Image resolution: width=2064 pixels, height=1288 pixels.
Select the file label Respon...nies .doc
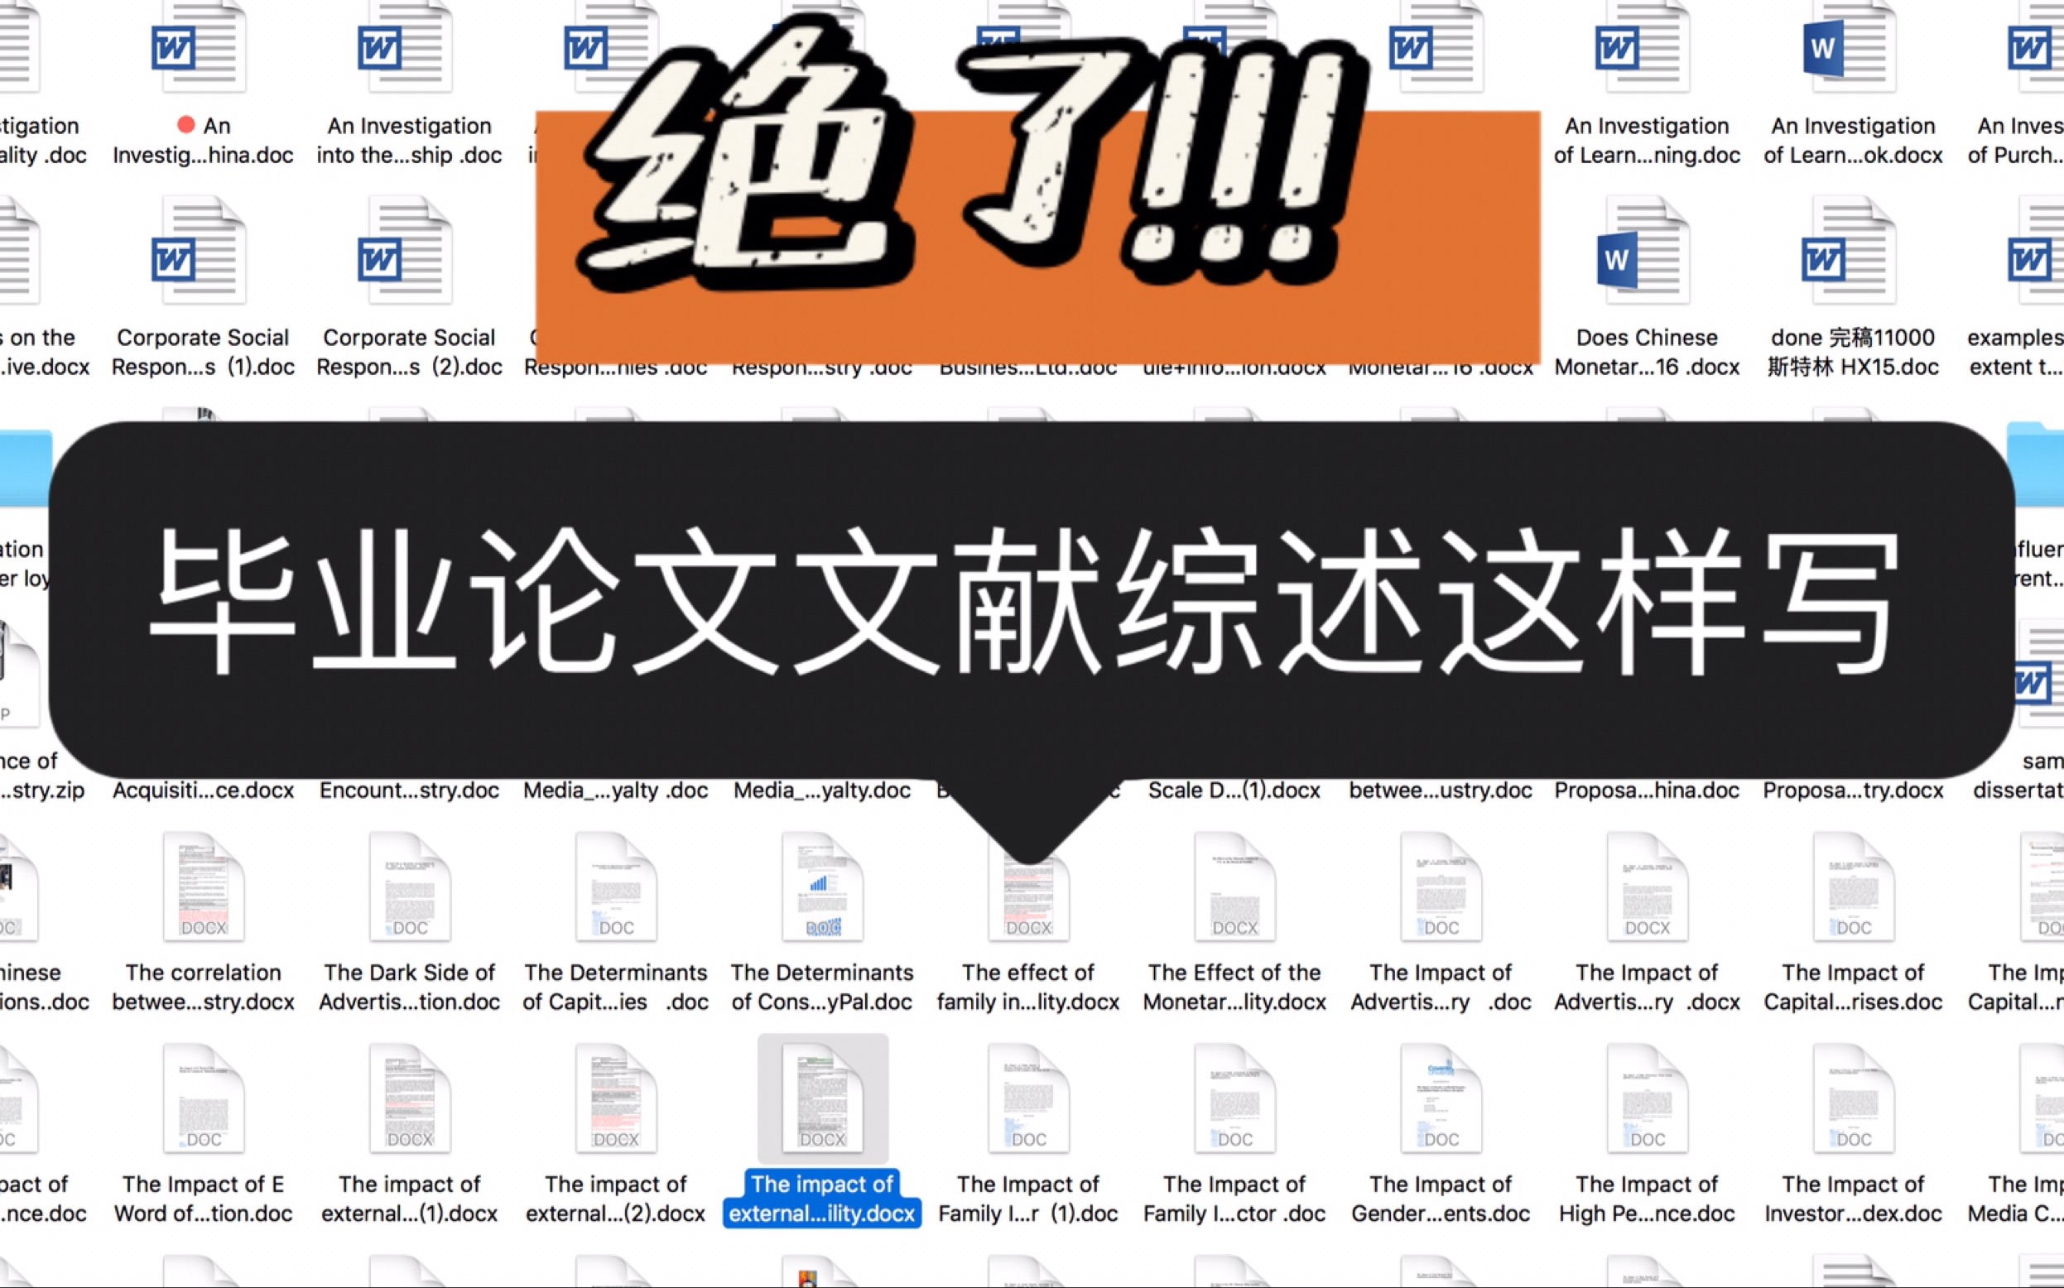point(615,369)
